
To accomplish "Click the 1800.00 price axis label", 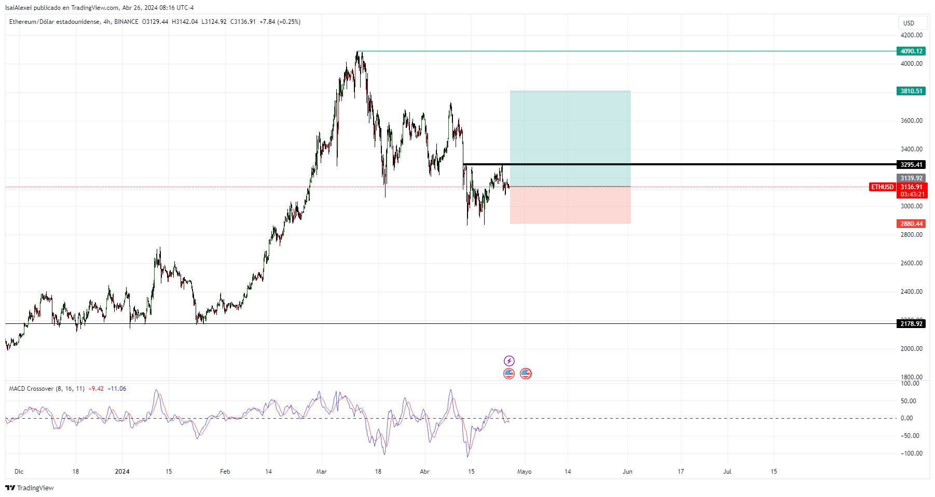I will click(912, 377).
